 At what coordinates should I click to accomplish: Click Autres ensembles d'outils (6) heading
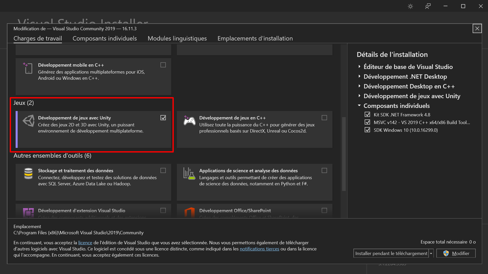point(52,156)
